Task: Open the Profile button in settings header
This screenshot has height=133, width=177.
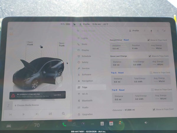Action: click(134, 31)
